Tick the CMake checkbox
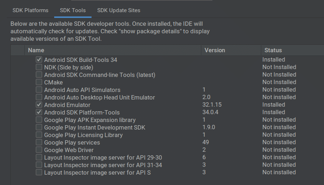 39,82
